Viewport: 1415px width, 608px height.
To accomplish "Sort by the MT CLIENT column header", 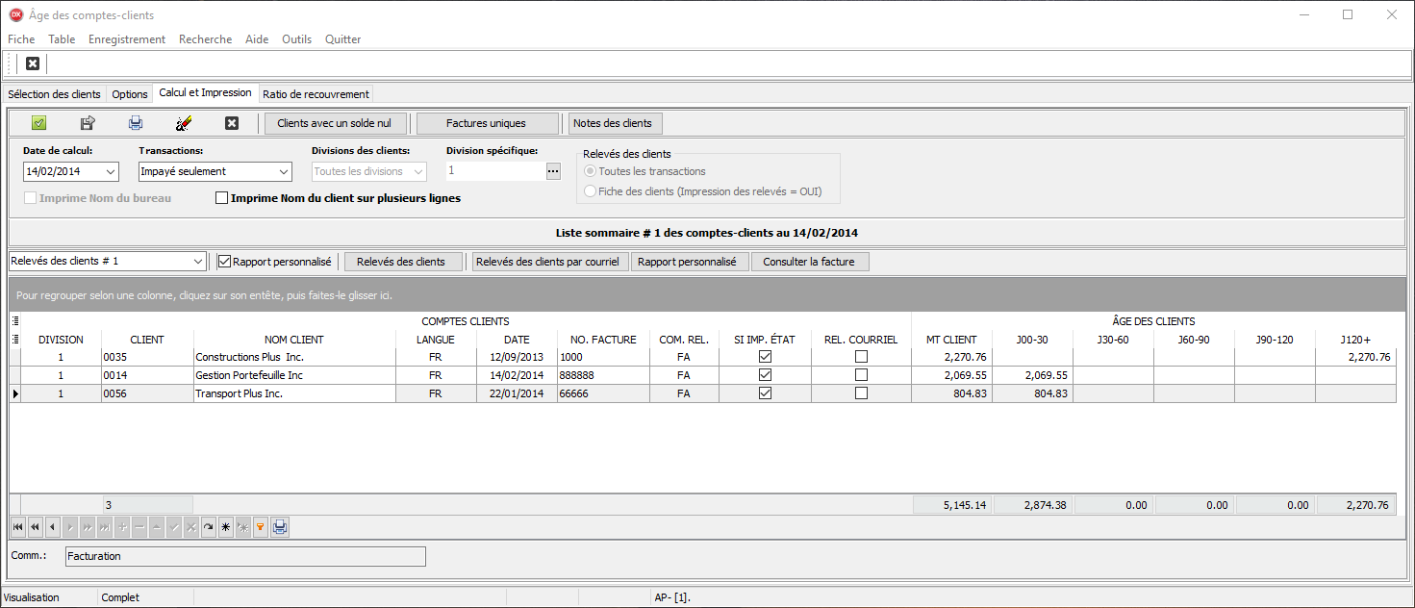I will click(951, 340).
